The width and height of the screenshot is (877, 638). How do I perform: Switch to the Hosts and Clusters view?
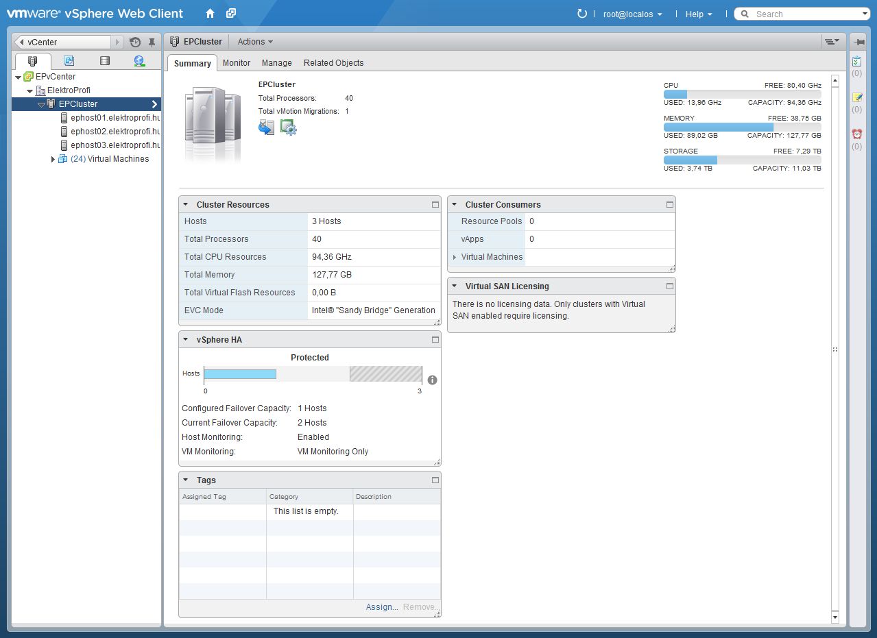pyautogui.click(x=32, y=61)
